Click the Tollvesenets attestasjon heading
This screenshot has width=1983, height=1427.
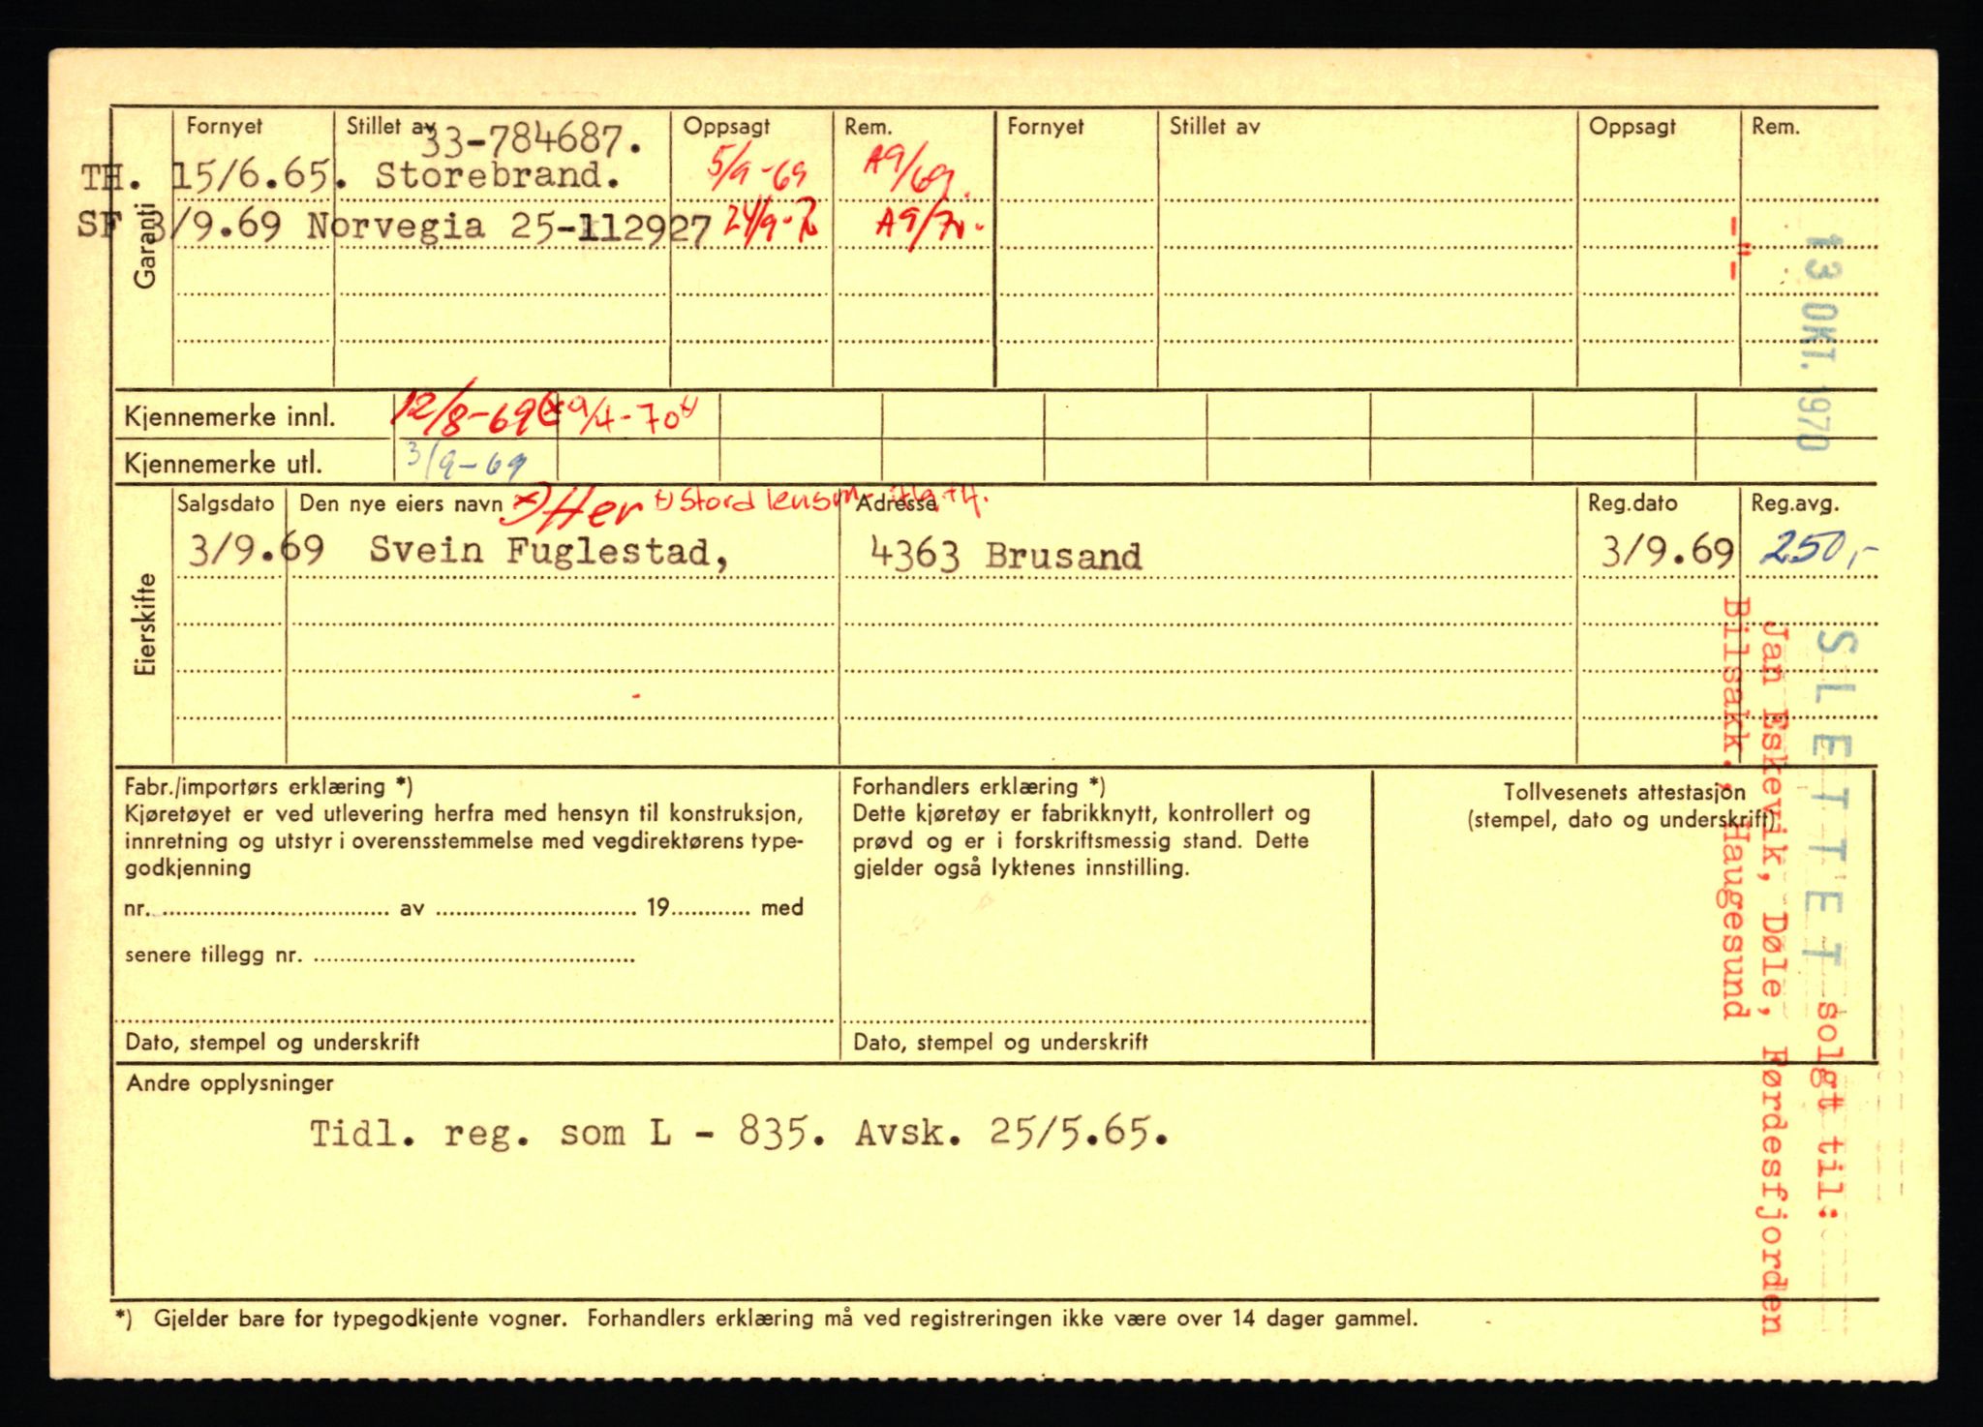click(1625, 792)
